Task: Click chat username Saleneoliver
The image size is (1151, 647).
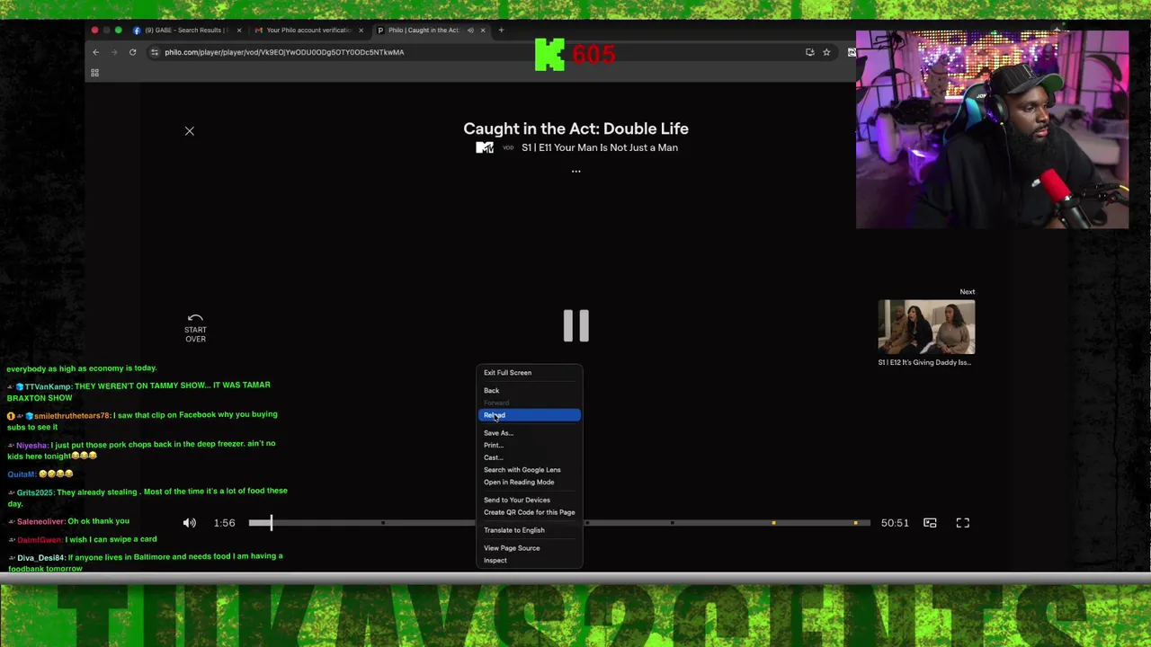Action: pos(40,522)
